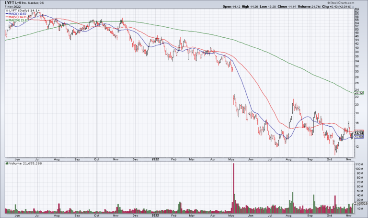
Task: Click the blue 13.50 price tag on axis
Action: (x=358, y=137)
